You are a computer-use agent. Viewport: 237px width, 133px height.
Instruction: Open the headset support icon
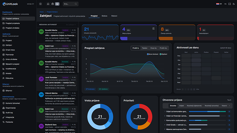(x=48, y=4)
